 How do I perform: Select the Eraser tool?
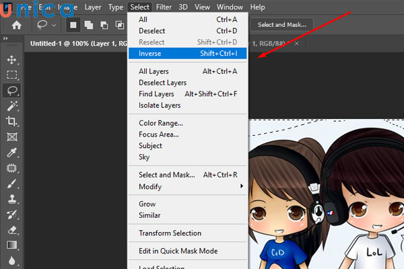[11, 229]
